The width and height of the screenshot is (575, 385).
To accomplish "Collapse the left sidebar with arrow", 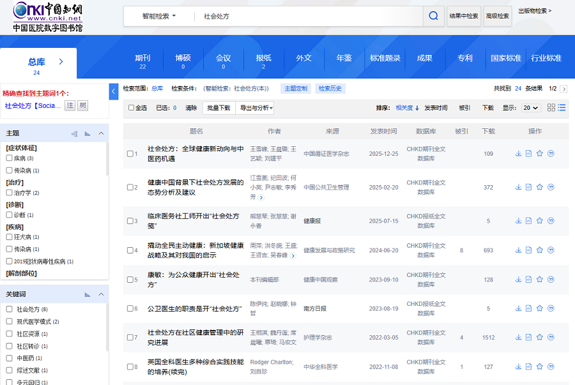I will 114,92.
